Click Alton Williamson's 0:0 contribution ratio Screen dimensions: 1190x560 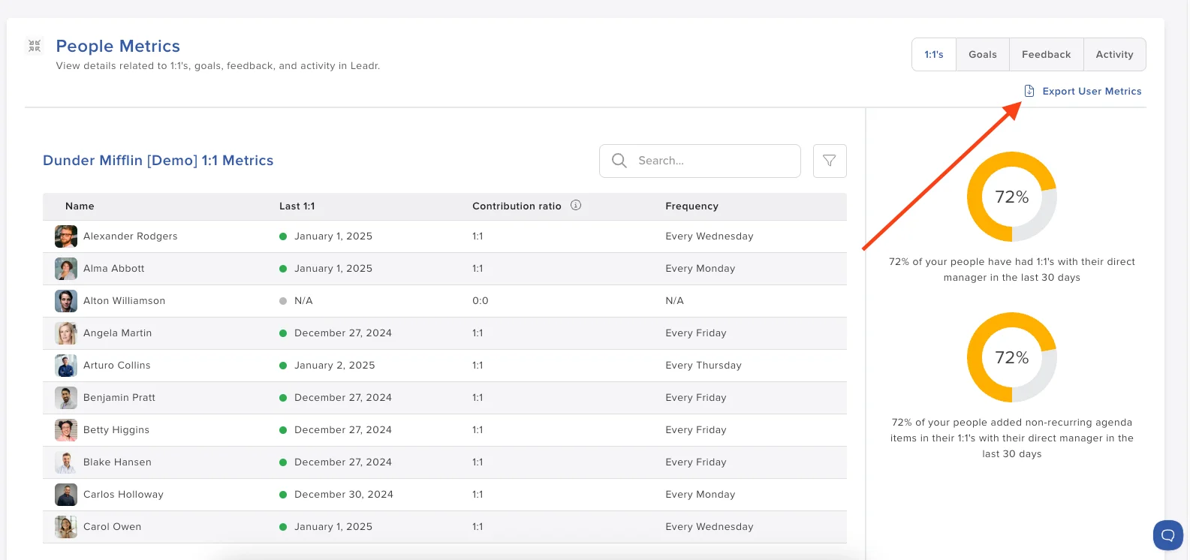[481, 301]
